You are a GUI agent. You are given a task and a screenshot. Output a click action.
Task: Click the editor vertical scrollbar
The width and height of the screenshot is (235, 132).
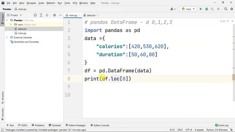(234, 63)
